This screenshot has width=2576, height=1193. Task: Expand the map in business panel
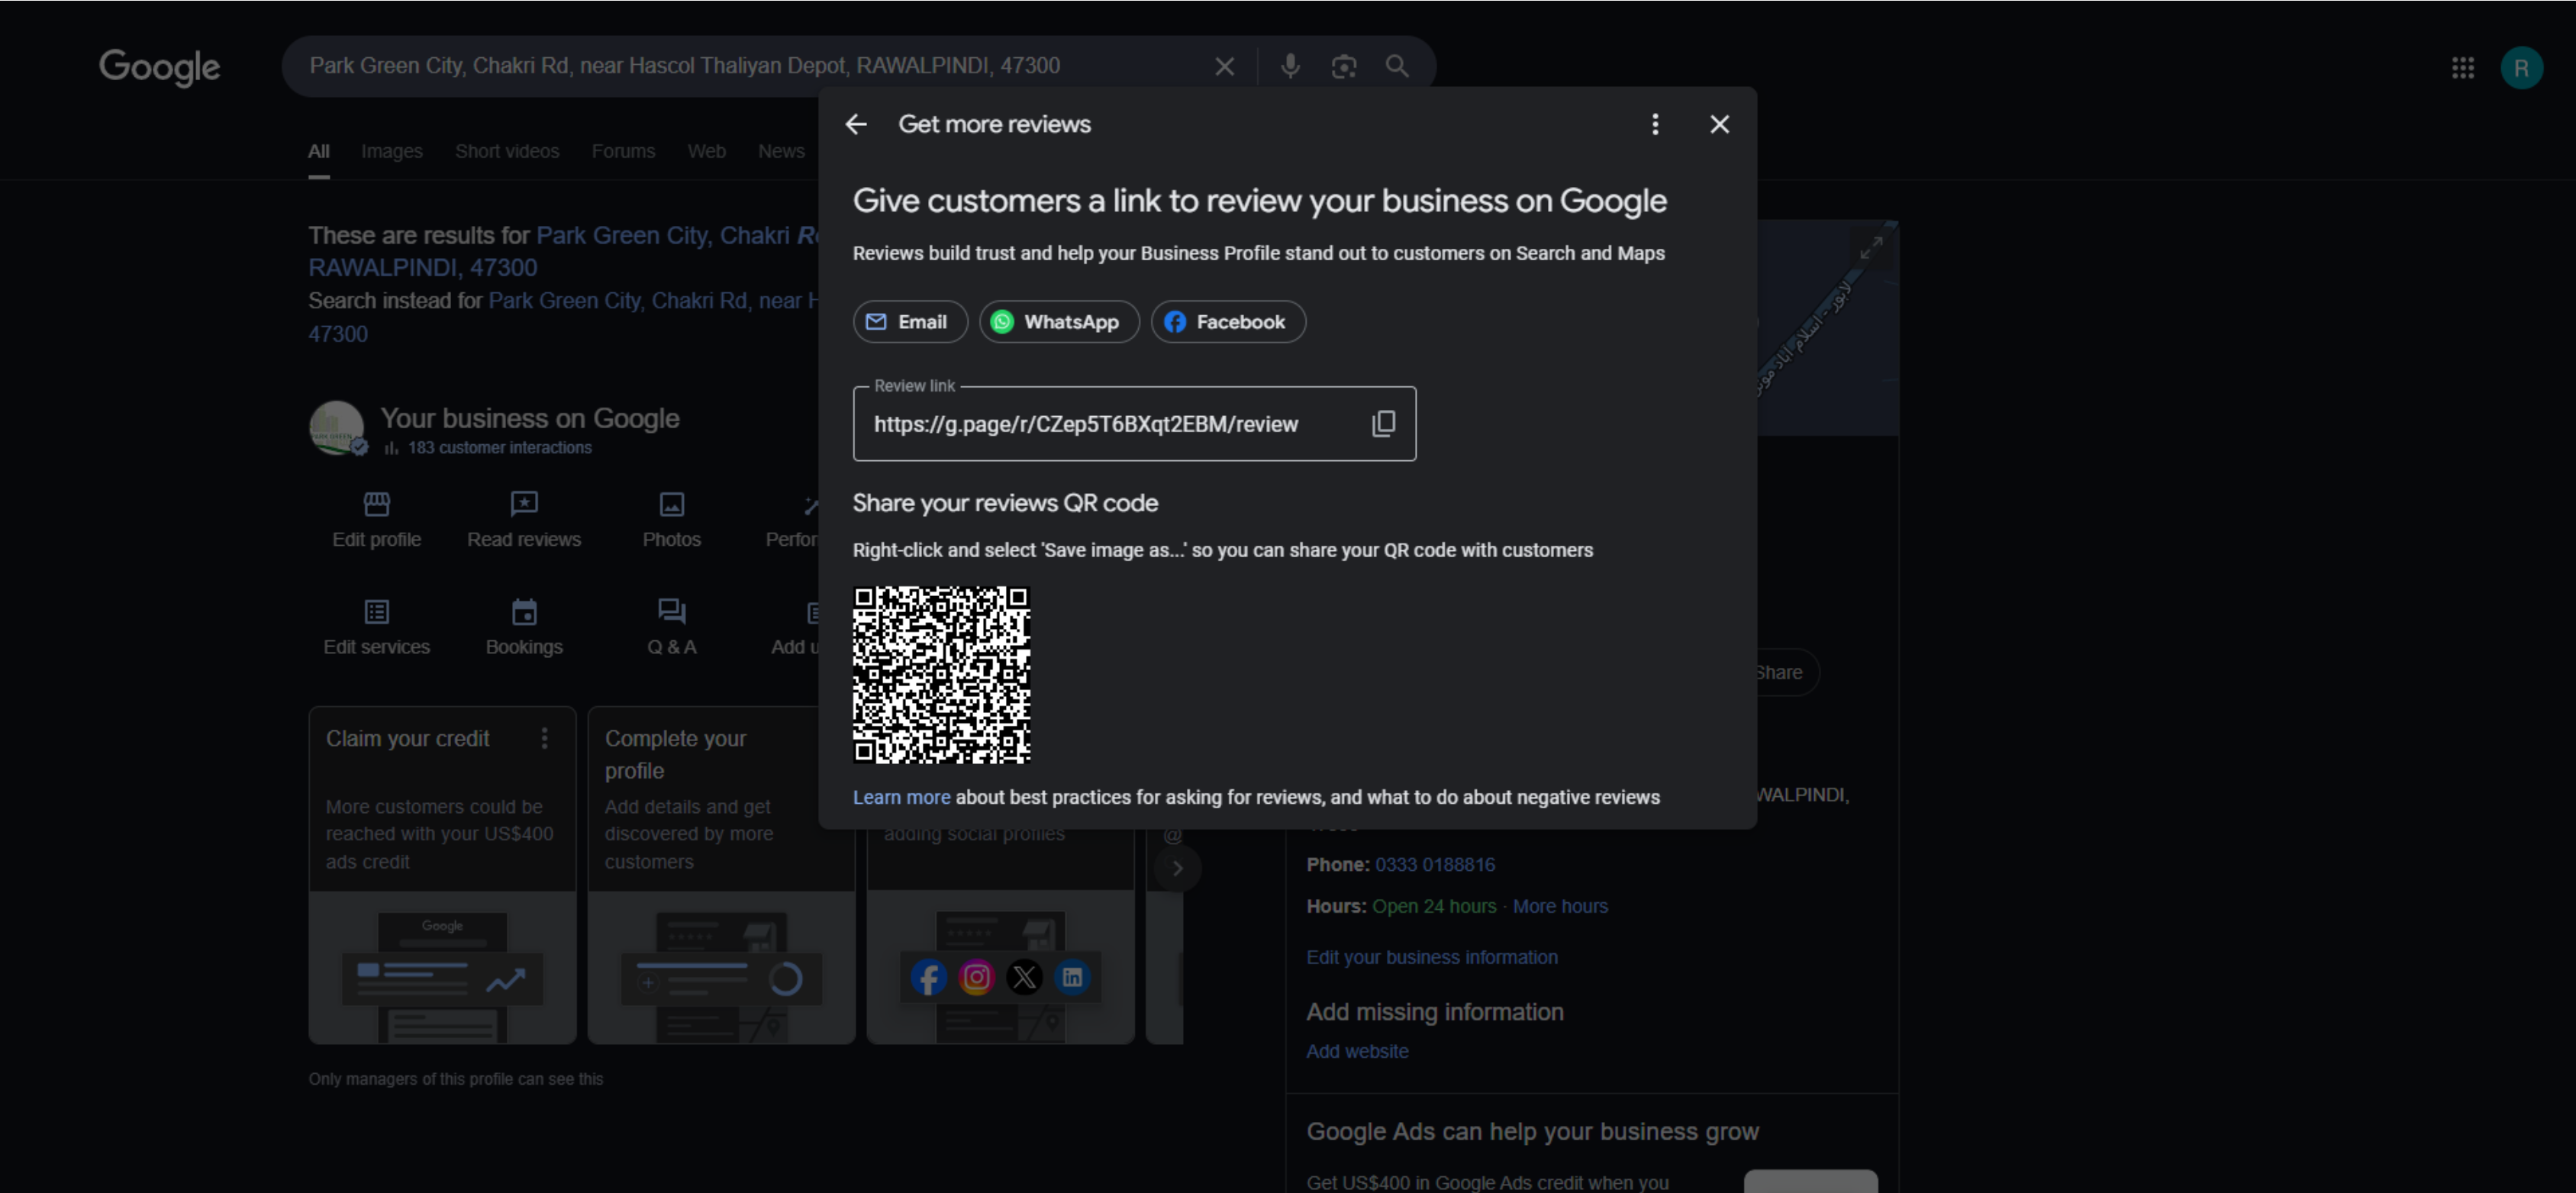click(1870, 247)
